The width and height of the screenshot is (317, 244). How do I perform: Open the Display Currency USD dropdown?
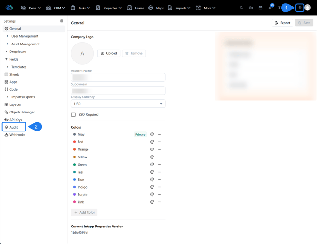click(x=118, y=104)
